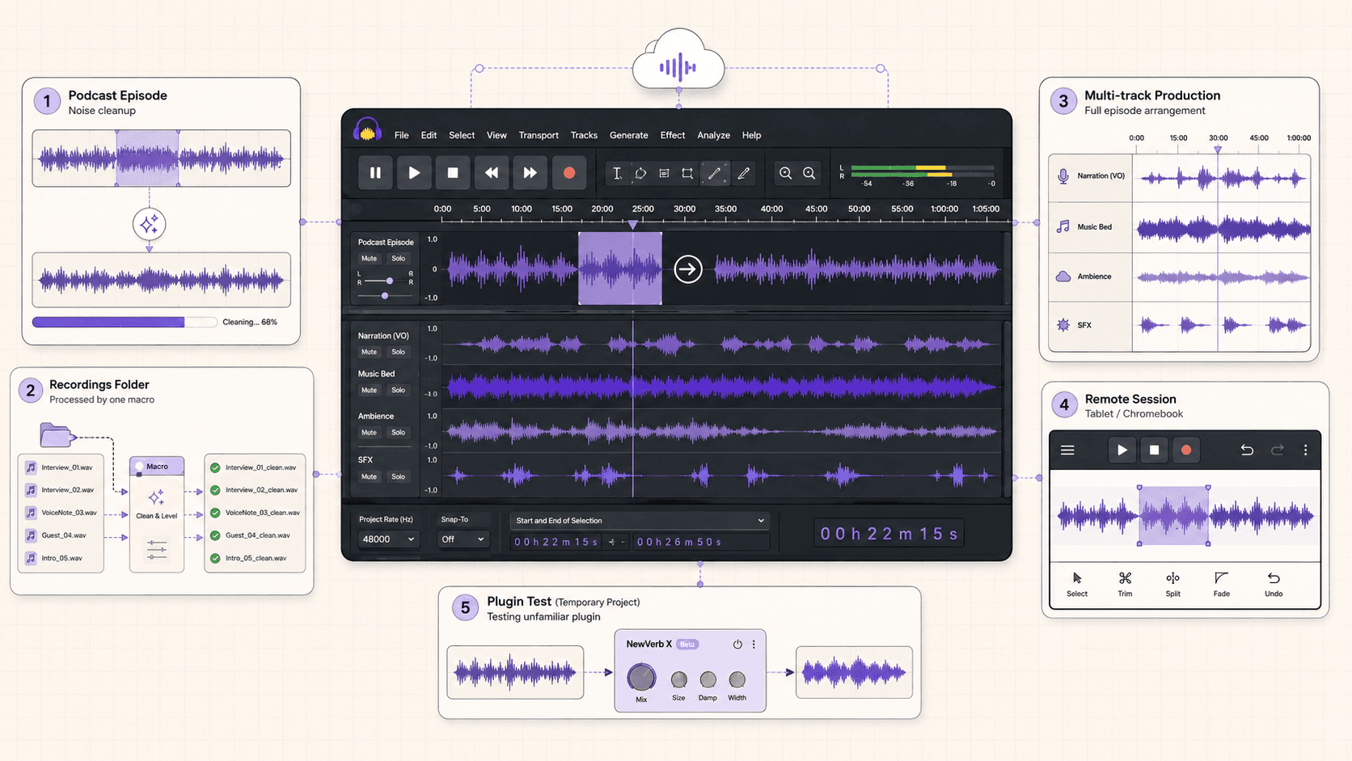Click the burst icon beside SFX in Multi-track Production
This screenshot has height=761, width=1352.
coord(1063,325)
